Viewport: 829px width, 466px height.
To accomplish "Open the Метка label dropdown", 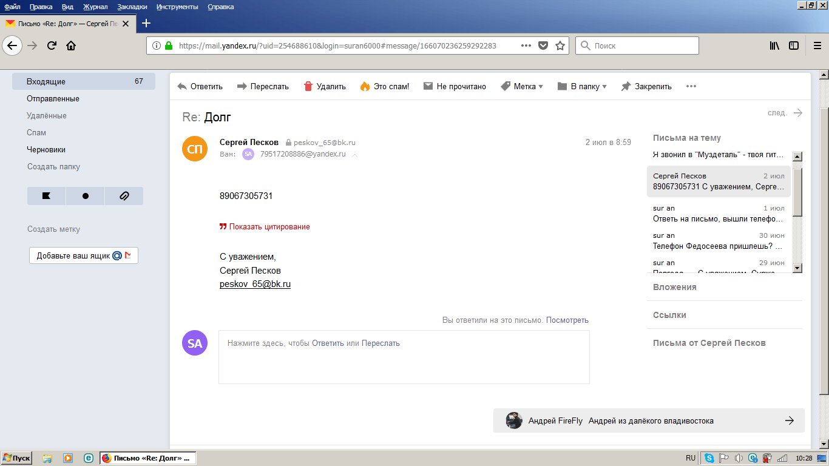I will click(x=522, y=86).
